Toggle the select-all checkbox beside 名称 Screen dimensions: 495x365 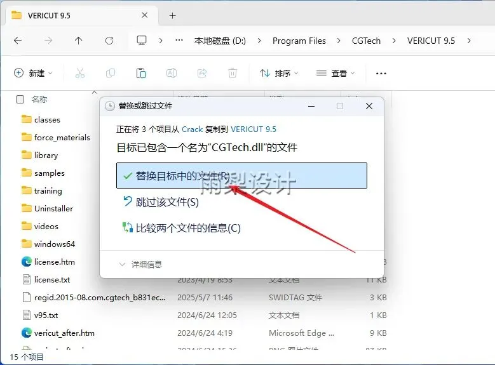pos(20,100)
